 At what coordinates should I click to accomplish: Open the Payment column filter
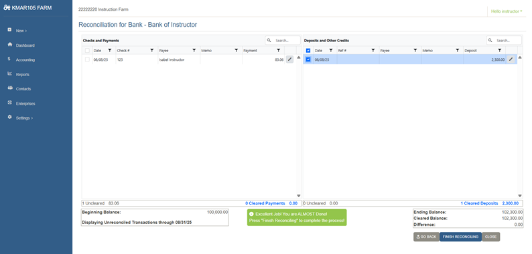[278, 50]
